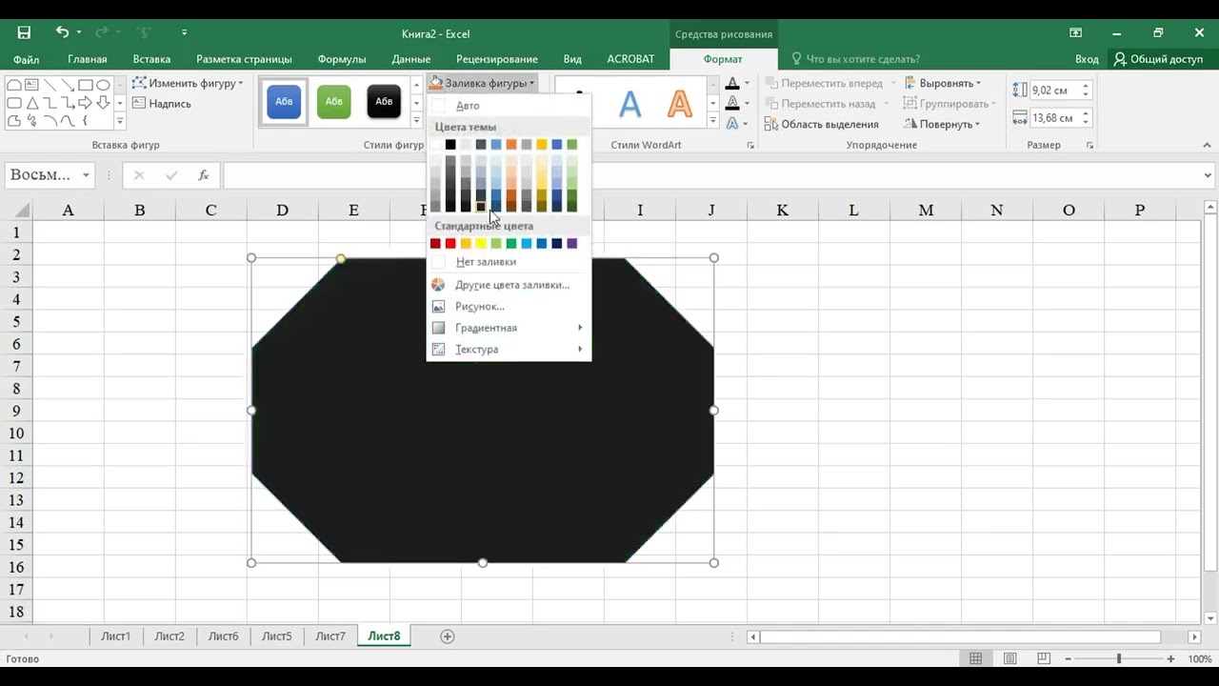Open Gradient (Градиентная) submenu

click(x=509, y=328)
